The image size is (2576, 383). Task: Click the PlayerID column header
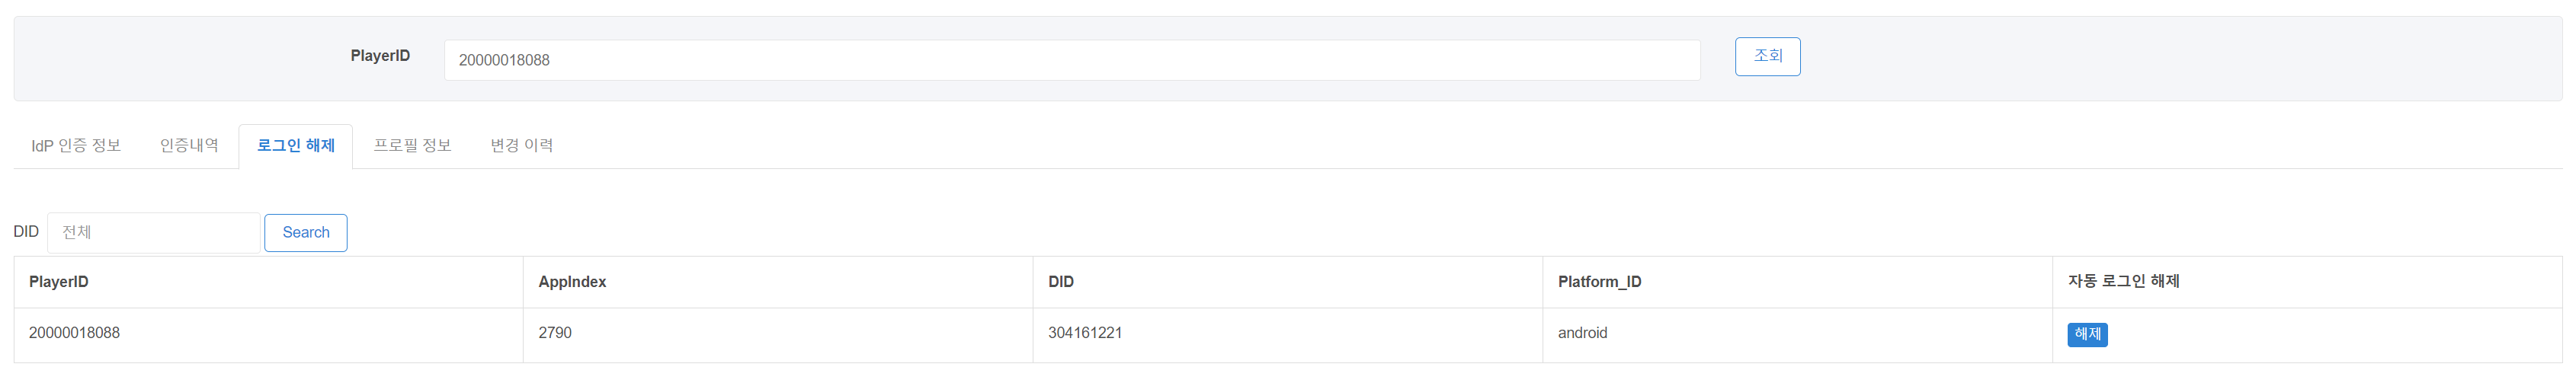click(59, 282)
